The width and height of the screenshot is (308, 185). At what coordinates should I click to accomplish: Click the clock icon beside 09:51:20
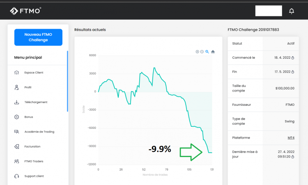point(293,157)
